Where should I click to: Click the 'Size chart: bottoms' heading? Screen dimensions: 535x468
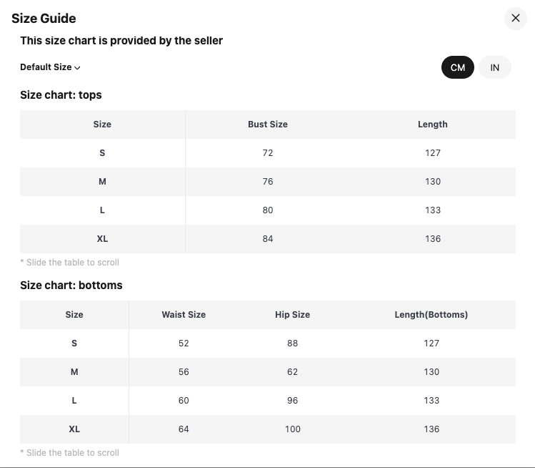[71, 286]
